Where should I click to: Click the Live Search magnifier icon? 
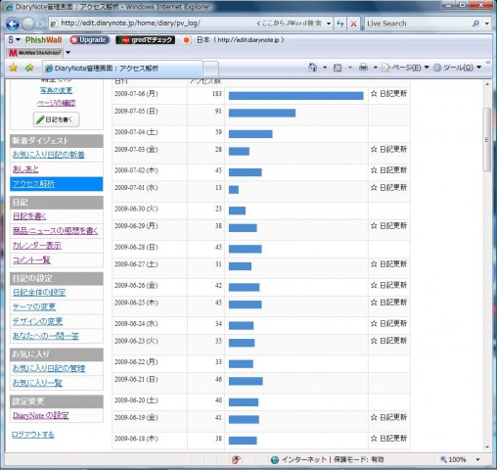[x=475, y=23]
